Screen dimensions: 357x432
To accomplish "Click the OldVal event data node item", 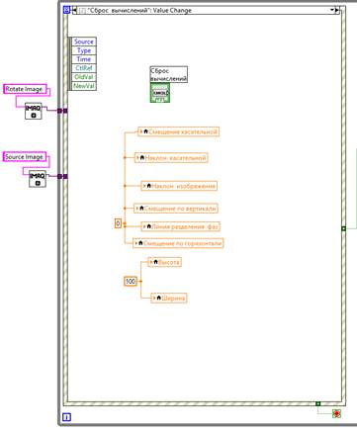I will pos(84,77).
